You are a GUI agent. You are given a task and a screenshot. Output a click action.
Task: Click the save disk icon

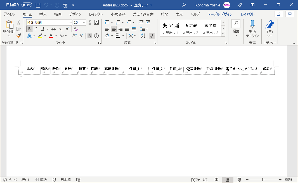38,5
